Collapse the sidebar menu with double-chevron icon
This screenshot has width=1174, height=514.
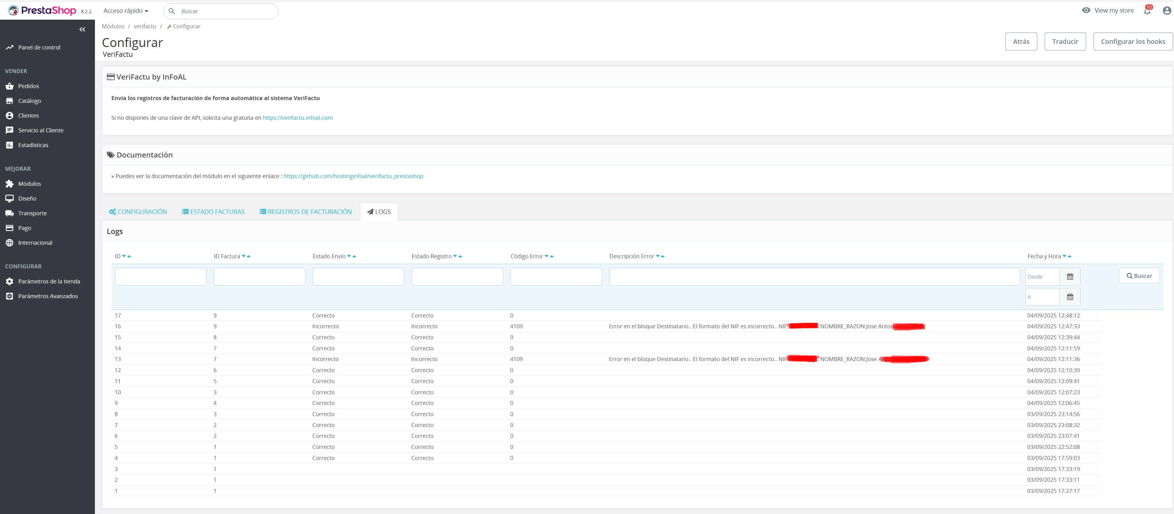point(82,29)
